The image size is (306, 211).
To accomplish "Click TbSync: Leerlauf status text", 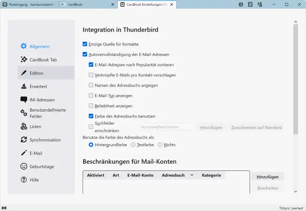I will (291, 208).
